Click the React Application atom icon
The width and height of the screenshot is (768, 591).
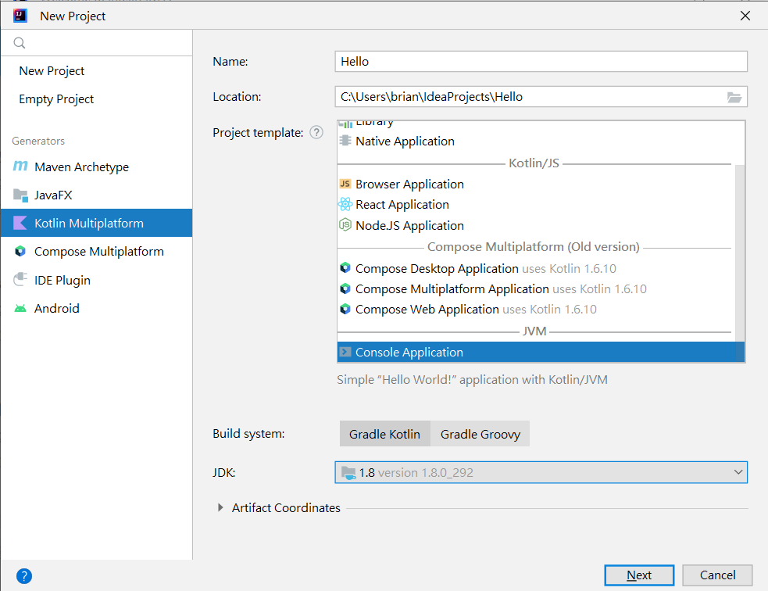coord(345,204)
